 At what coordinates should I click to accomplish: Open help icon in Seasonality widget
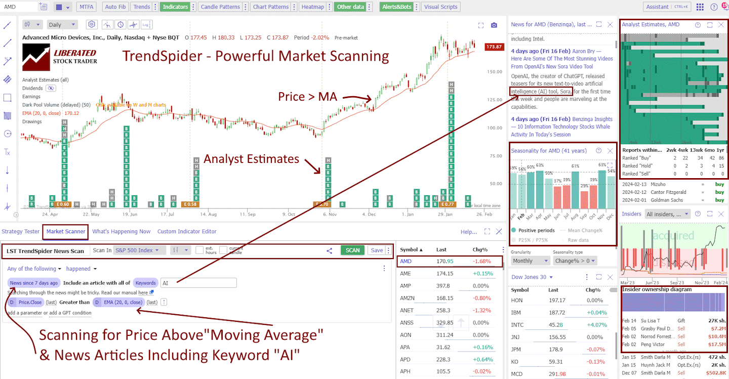599,151
